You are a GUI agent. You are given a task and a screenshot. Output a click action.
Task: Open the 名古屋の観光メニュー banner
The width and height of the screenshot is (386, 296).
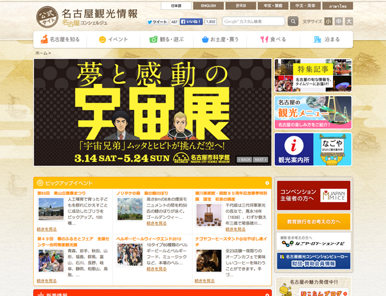313,112
